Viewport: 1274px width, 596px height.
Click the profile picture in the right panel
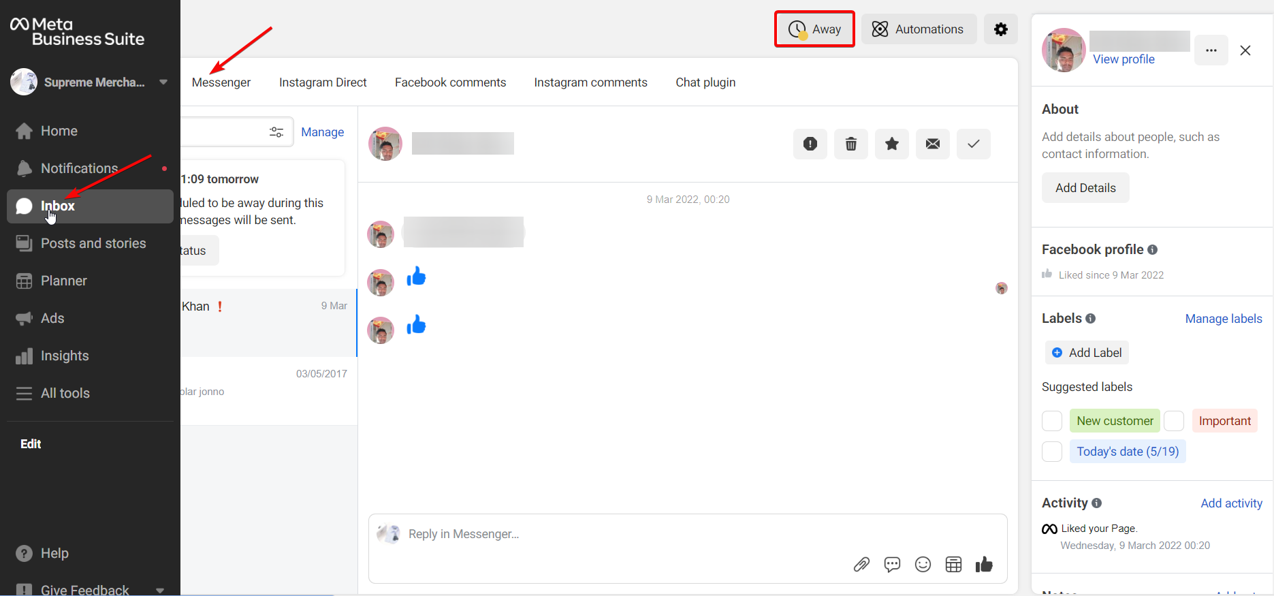coord(1064,50)
